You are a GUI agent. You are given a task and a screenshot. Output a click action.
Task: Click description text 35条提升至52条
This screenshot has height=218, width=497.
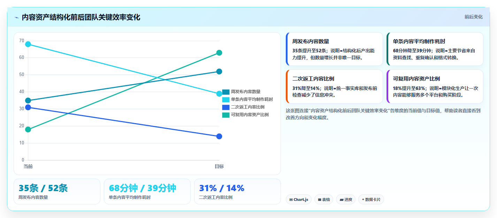(x=309, y=51)
